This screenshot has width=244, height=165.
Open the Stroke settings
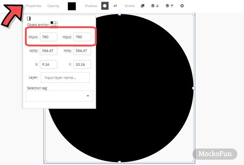point(129,6)
